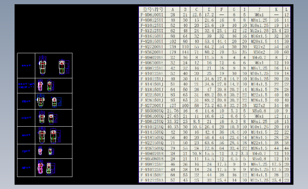The height and width of the screenshot is (189, 308).
Task: Select column header A in the table
Action: pyautogui.click(x=172, y=9)
